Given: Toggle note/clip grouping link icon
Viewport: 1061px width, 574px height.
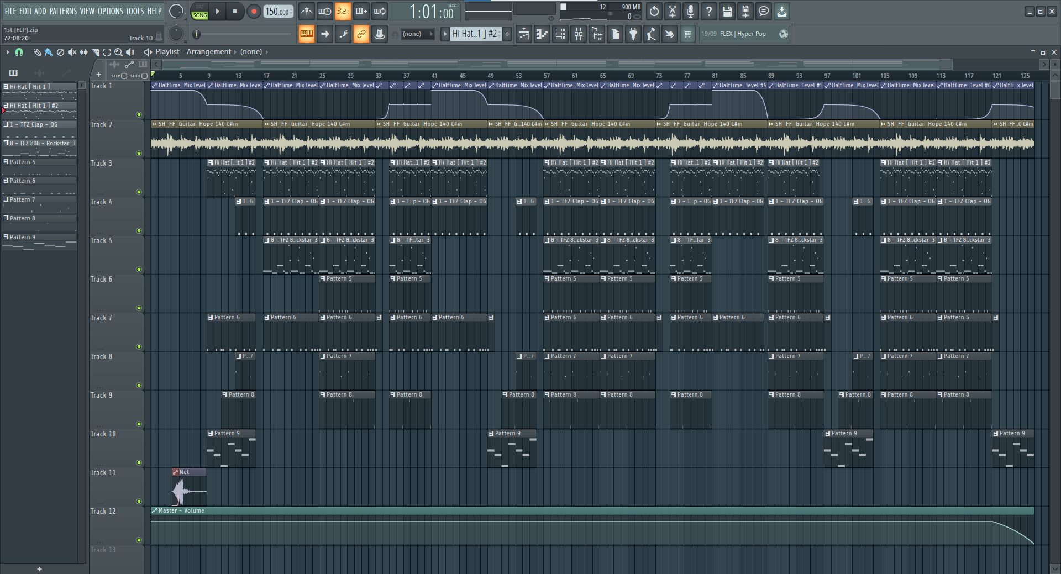Looking at the screenshot, I should click(361, 34).
